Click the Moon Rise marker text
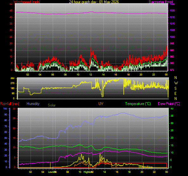The width and height of the screenshot is (188, 176). pyautogui.click(x=146, y=167)
